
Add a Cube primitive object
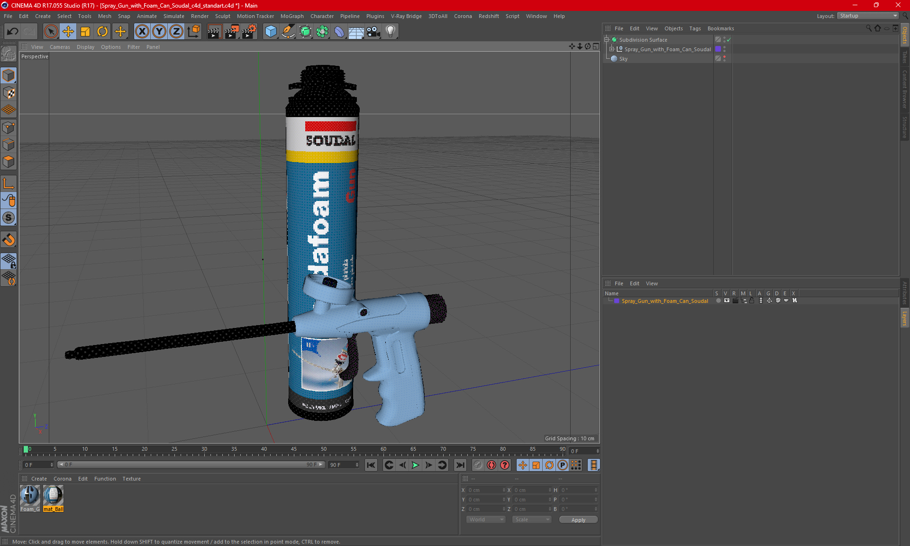(x=271, y=32)
